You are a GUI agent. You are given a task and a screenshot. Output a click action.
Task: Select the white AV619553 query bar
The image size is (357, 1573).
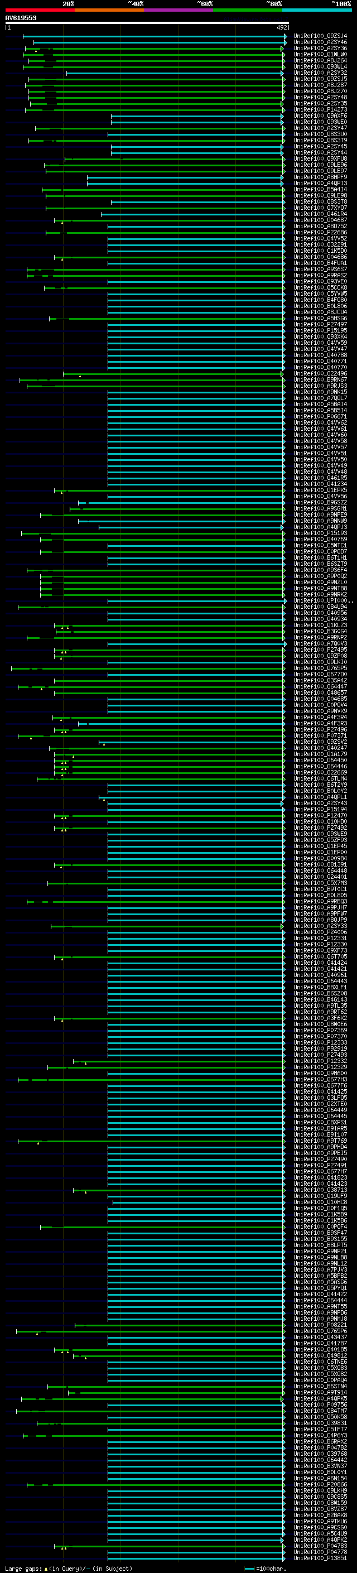[147, 22]
